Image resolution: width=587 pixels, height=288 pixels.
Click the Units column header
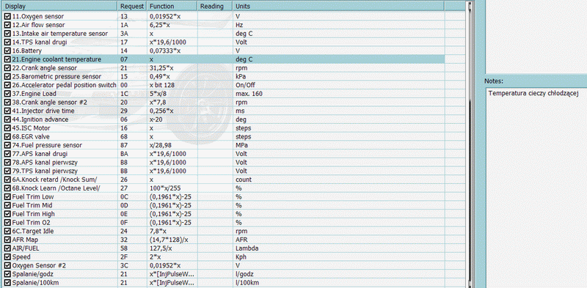click(338, 7)
